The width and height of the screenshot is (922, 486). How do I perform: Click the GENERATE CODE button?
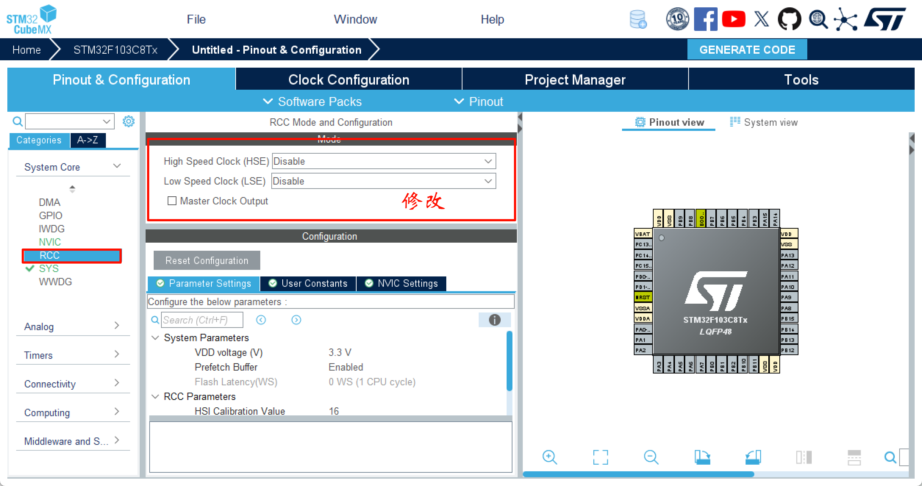(x=747, y=50)
